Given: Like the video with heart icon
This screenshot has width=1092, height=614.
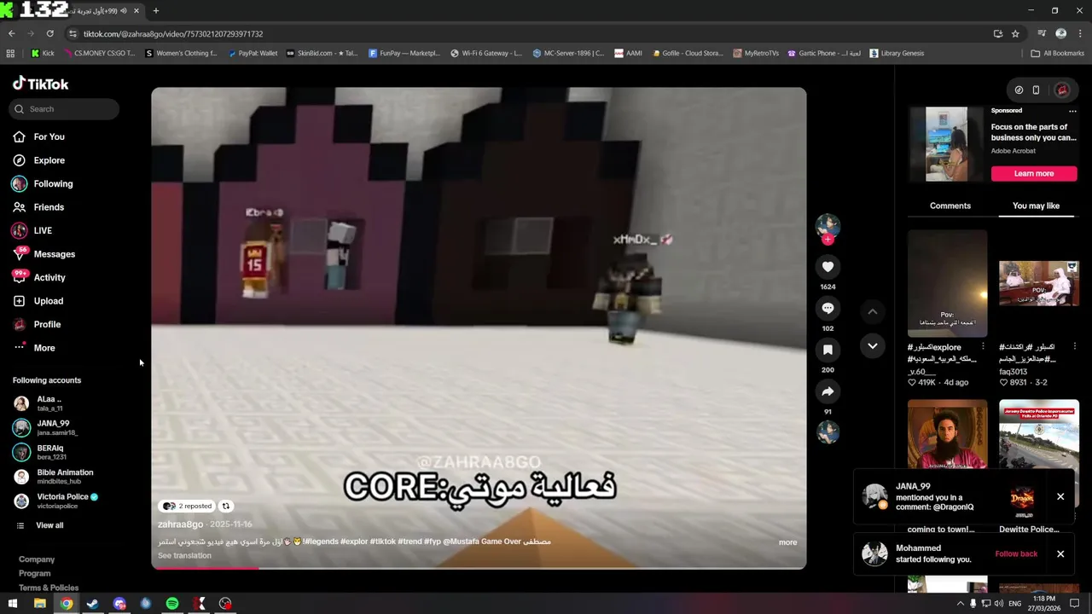Looking at the screenshot, I should click(828, 267).
